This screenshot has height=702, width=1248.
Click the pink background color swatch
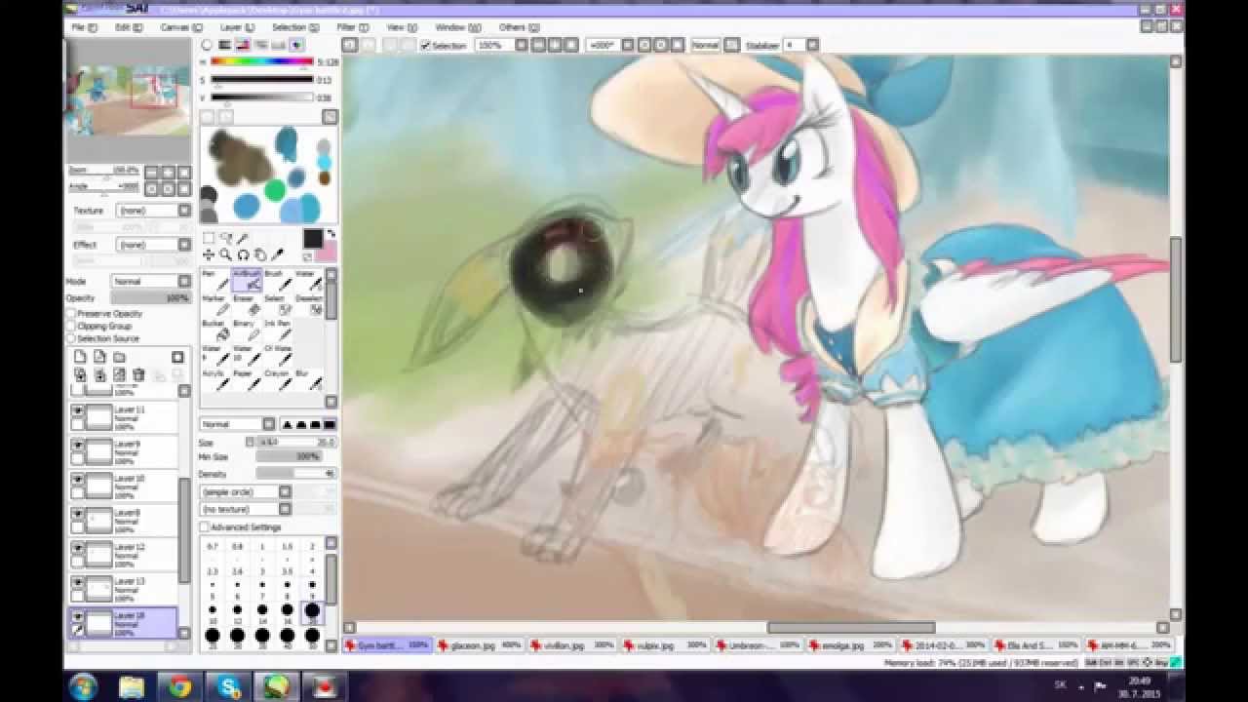(x=326, y=253)
